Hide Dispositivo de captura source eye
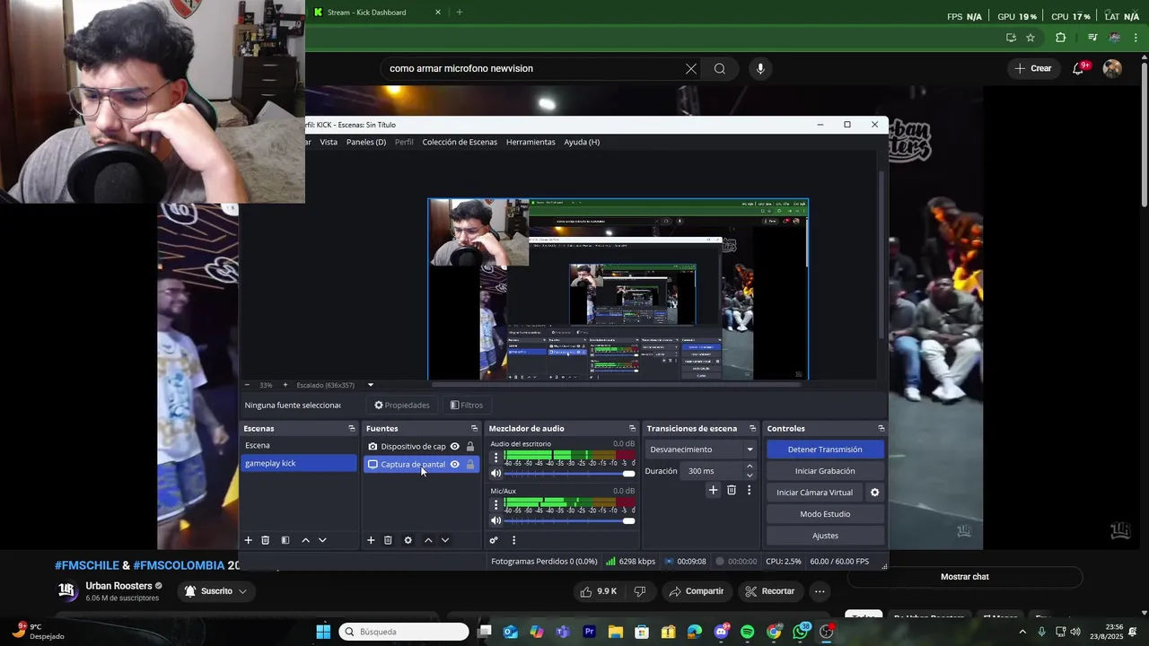This screenshot has width=1149, height=646. click(454, 446)
